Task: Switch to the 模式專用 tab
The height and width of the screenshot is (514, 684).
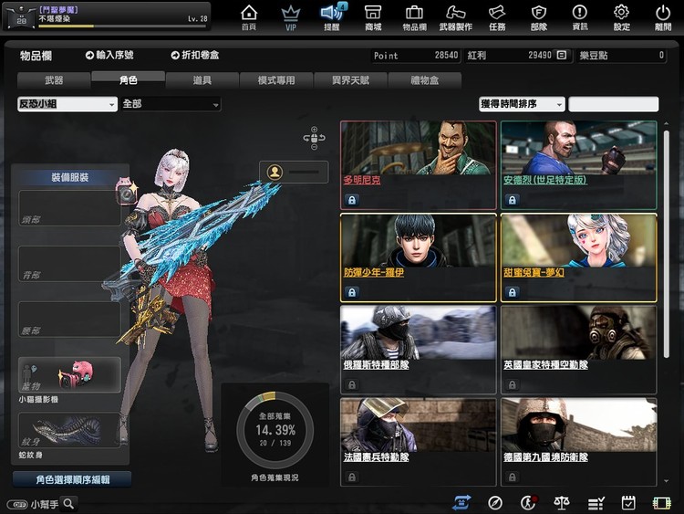Action: (x=276, y=80)
